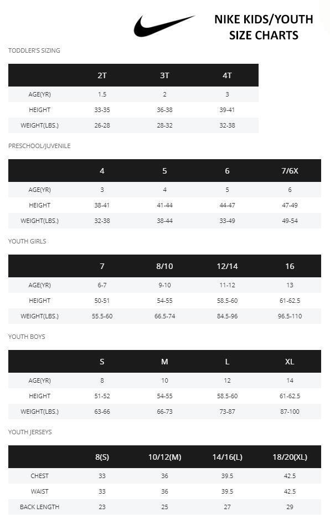This screenshot has height=523, width=330.
Task: Select the 4T toddler size header
Action: click(x=227, y=75)
